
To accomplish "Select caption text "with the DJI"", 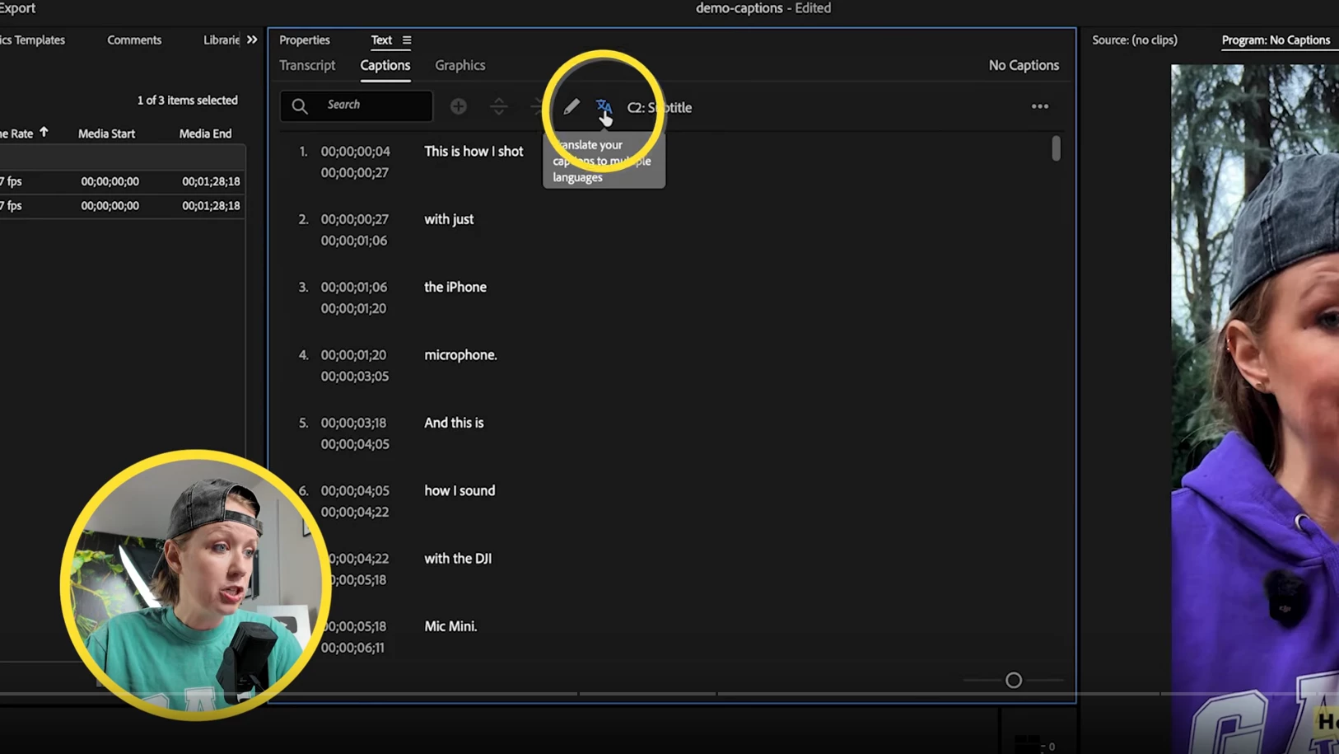I will 458,558.
